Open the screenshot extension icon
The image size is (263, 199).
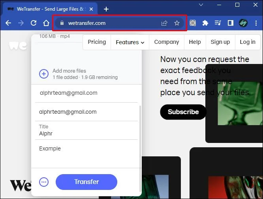(193, 23)
